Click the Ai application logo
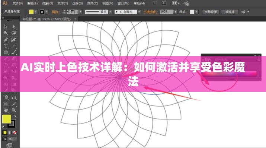This screenshot has width=266, height=148. click(x=5, y=3)
